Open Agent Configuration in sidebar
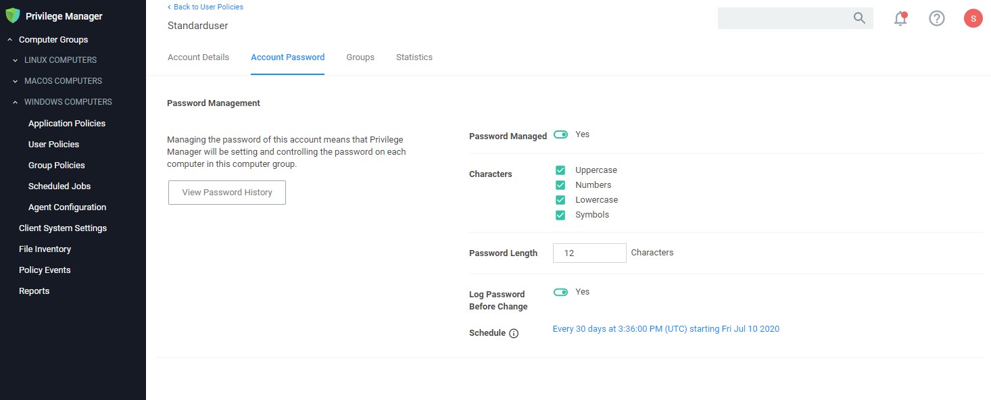Viewport: 991px width, 400px height. (68, 207)
